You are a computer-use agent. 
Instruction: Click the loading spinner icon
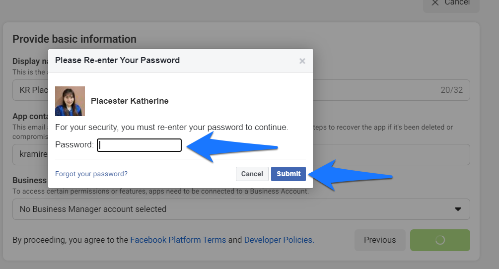click(x=440, y=240)
